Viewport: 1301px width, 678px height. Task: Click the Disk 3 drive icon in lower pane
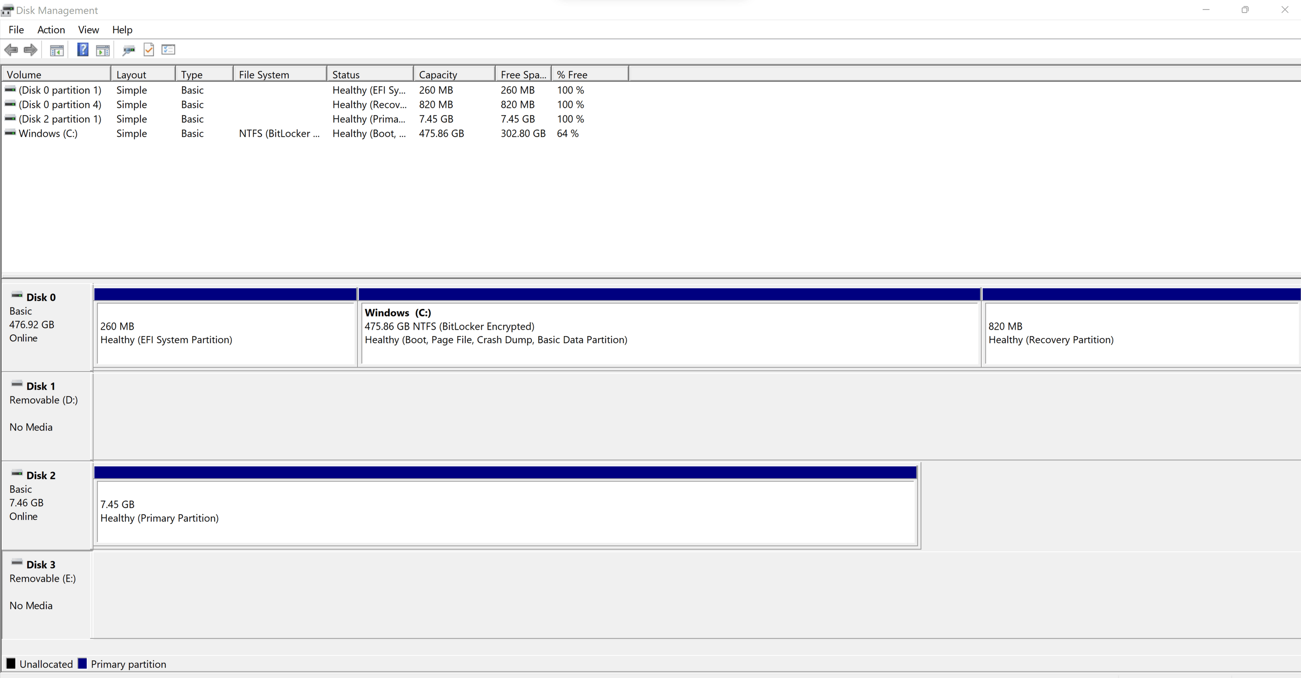[x=16, y=562]
